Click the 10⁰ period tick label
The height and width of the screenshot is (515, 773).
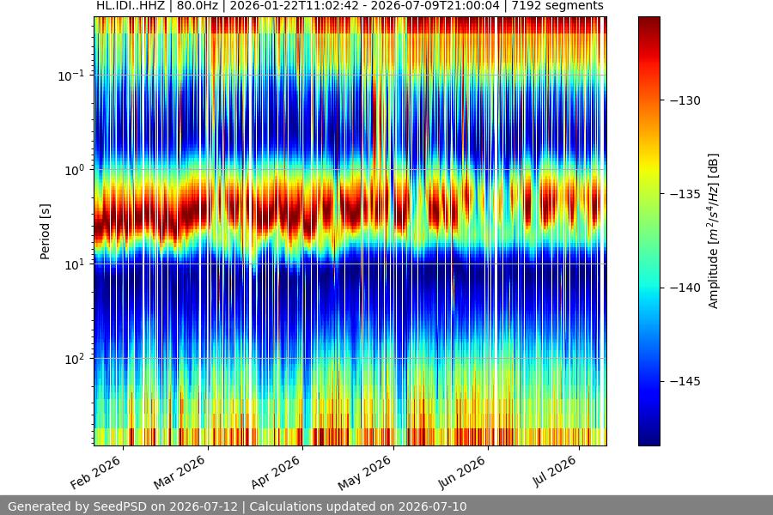(75, 171)
